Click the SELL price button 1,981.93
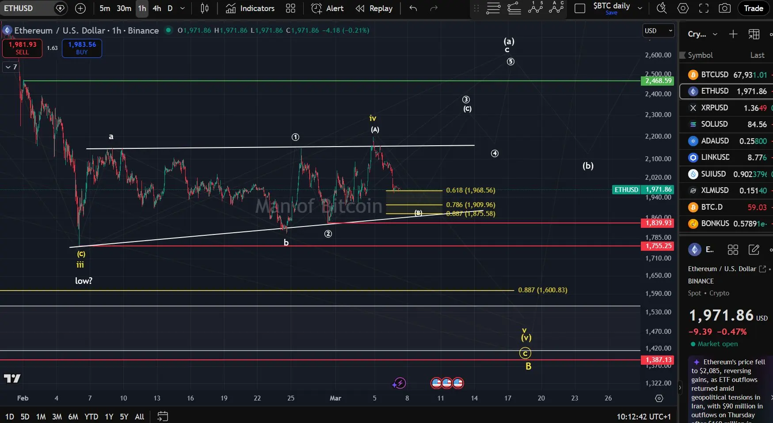This screenshot has height=423, width=773. (22, 48)
